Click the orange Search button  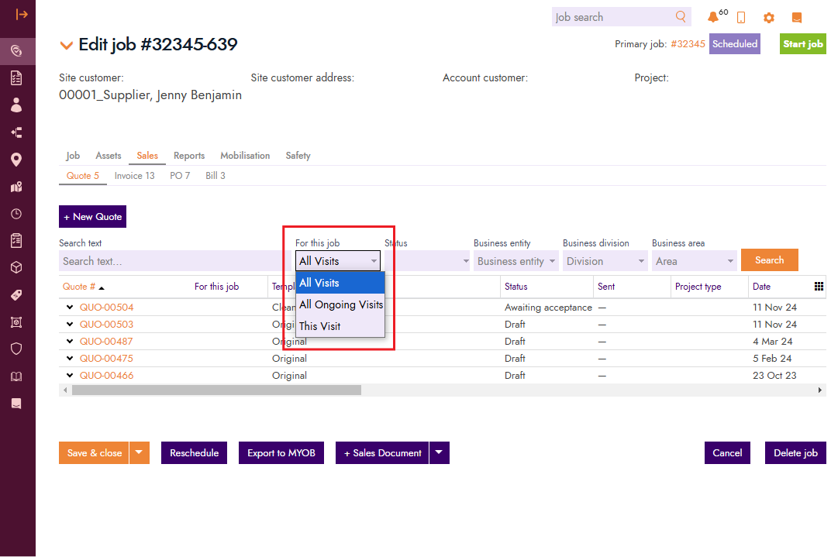(x=769, y=260)
